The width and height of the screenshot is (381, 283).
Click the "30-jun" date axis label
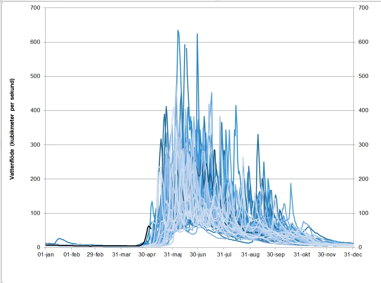click(198, 255)
